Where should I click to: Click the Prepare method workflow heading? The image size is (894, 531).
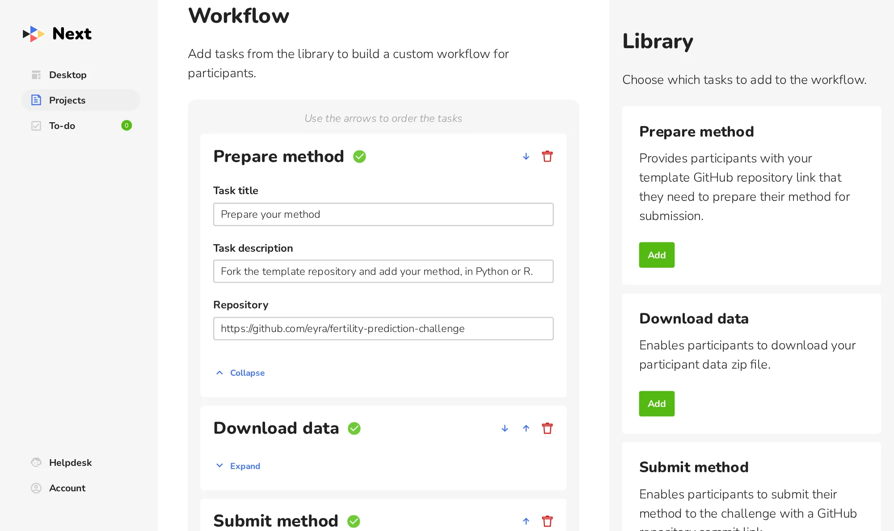pyautogui.click(x=279, y=157)
